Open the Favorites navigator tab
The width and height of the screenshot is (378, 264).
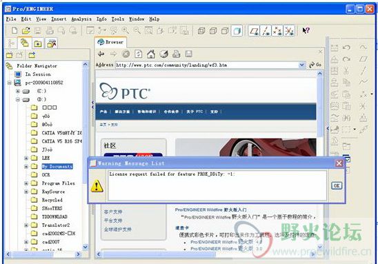[x=38, y=44]
